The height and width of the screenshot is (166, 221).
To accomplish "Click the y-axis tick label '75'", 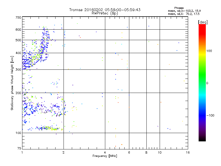I will tap(19, 148).
